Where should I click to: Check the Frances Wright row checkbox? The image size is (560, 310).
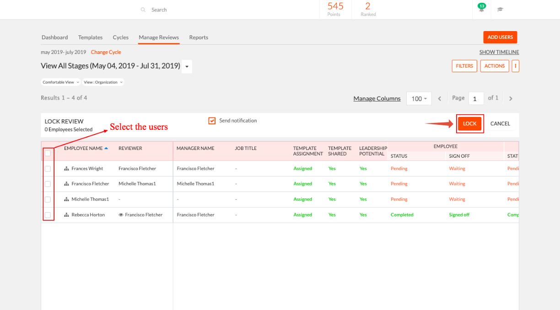[48, 169]
